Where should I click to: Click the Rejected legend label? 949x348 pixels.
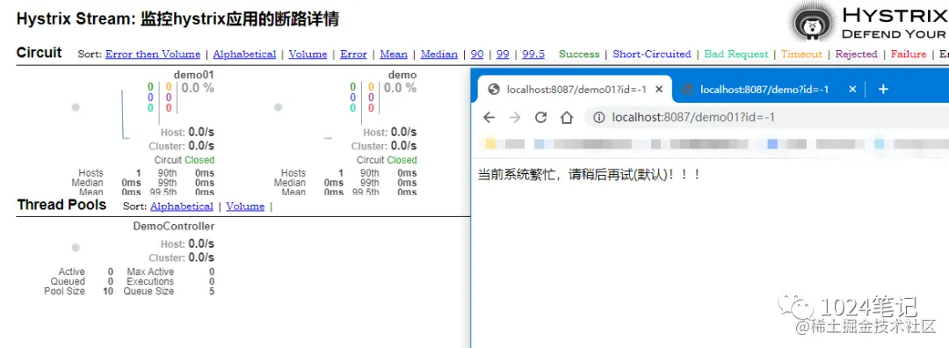pyautogui.click(x=857, y=54)
